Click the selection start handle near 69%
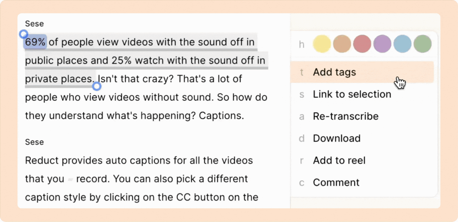This screenshot has width=458, height=222. click(23, 34)
